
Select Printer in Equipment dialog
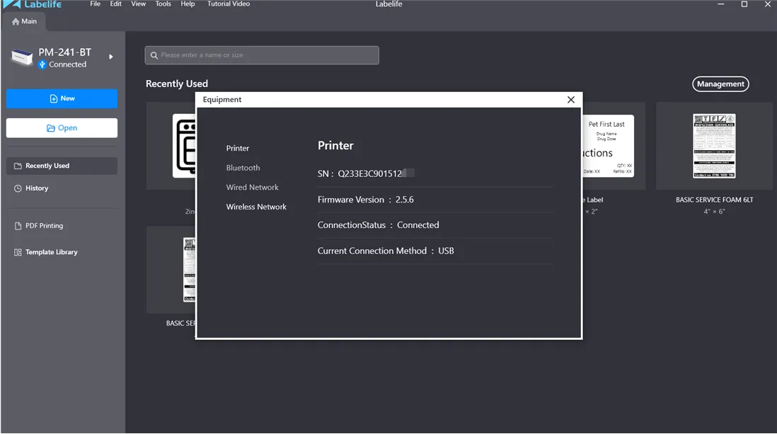(238, 148)
